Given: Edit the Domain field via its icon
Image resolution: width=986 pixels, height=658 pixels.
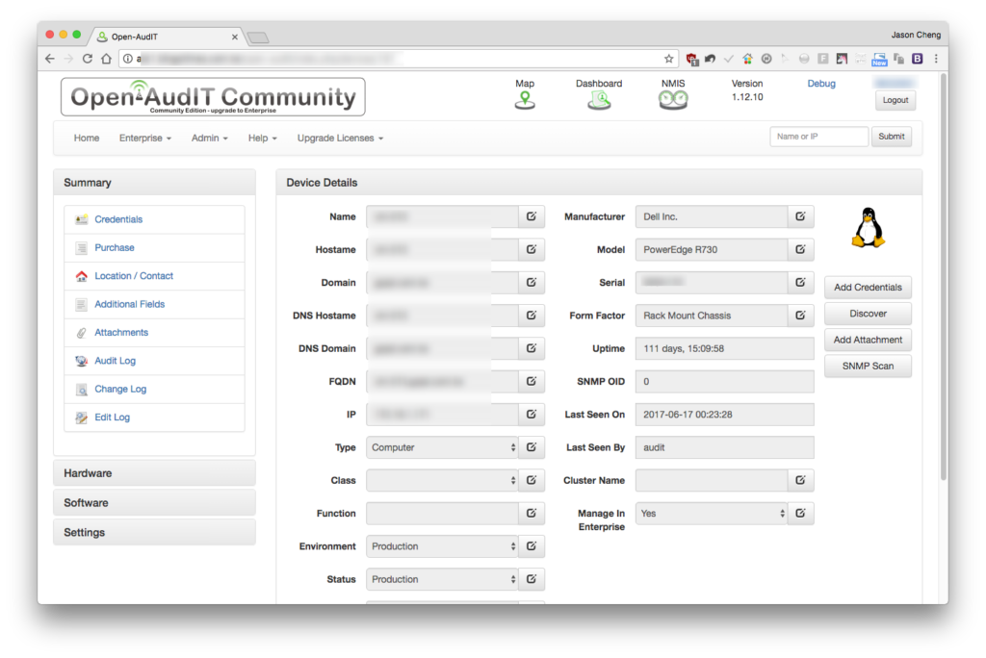Looking at the screenshot, I should pyautogui.click(x=532, y=283).
